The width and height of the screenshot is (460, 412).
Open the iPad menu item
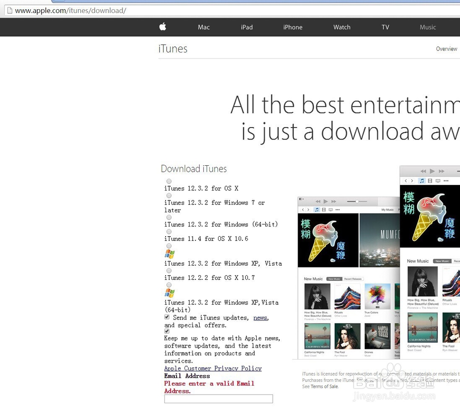[x=247, y=27]
